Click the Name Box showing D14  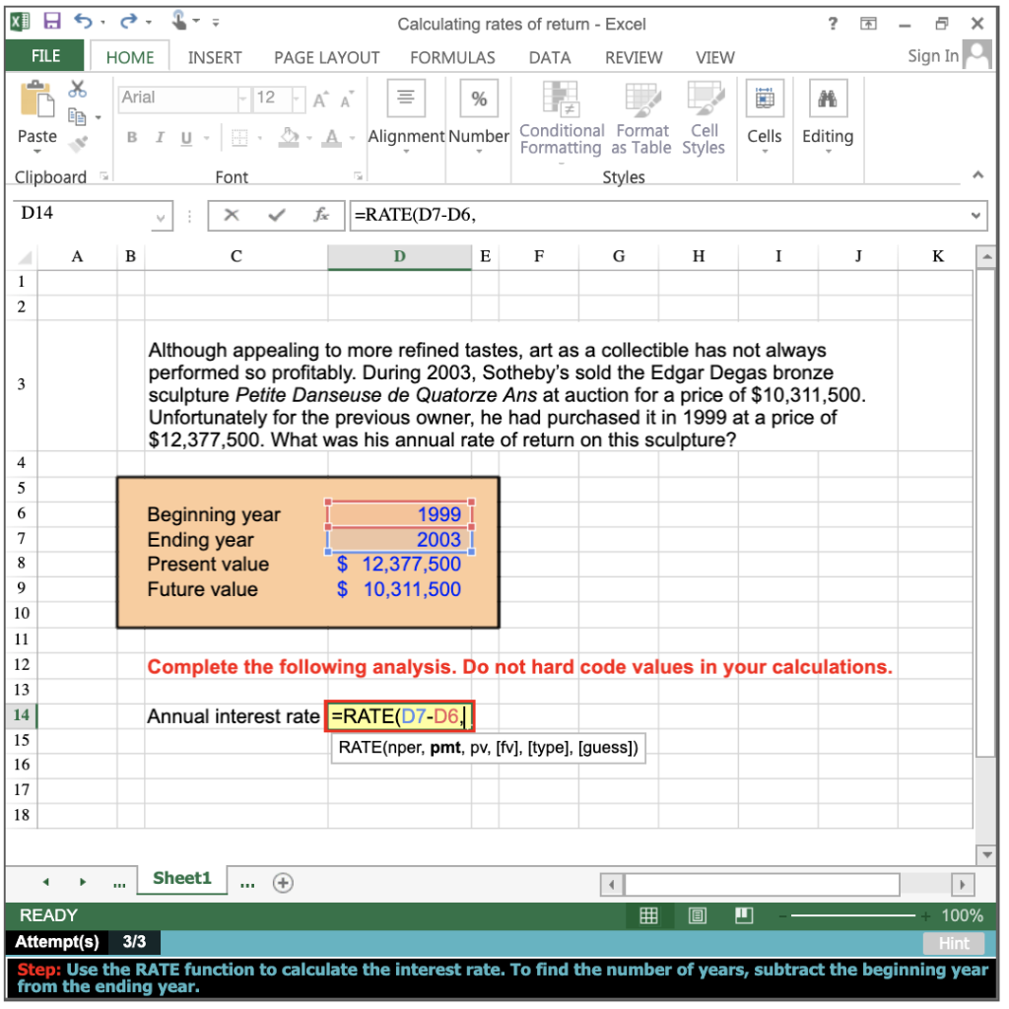click(x=87, y=215)
